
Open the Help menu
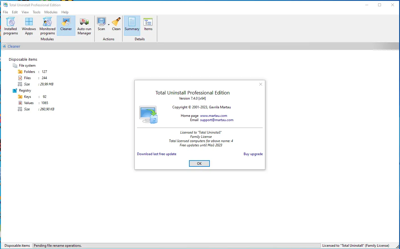coord(65,12)
